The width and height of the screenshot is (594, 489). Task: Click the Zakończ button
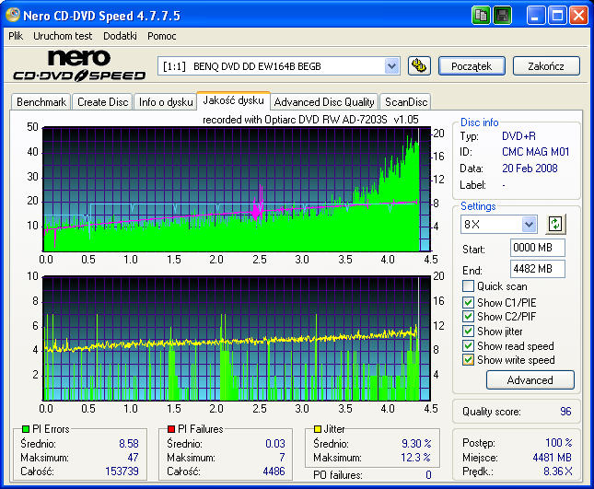tap(546, 66)
